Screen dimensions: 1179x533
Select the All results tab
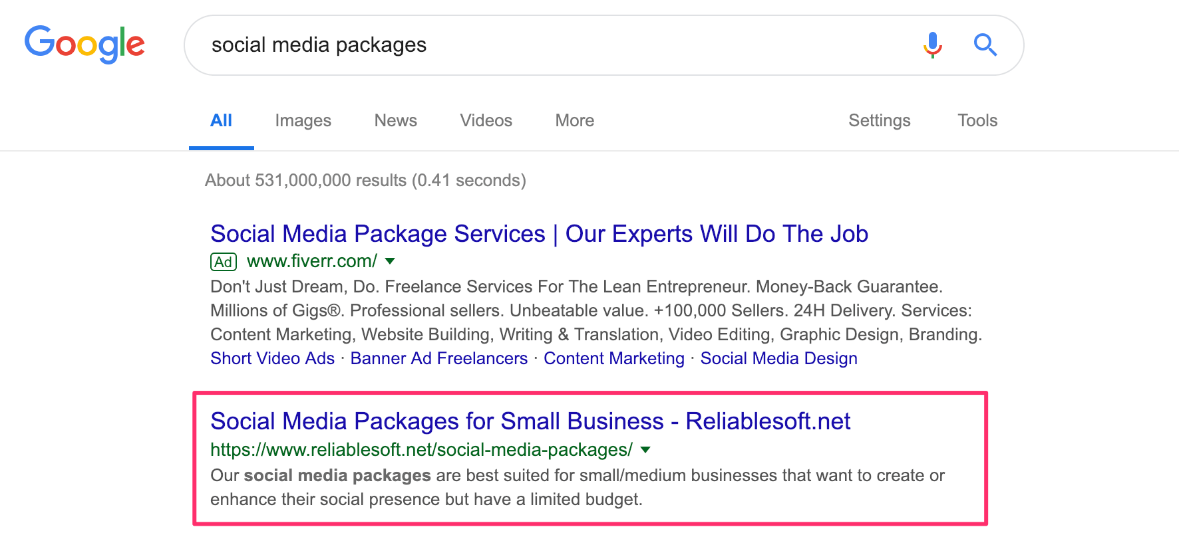221,120
